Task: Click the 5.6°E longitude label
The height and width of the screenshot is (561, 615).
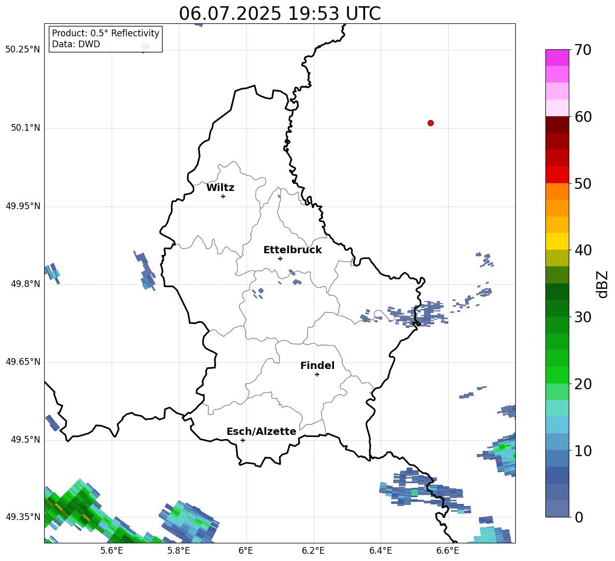Action: point(112,551)
